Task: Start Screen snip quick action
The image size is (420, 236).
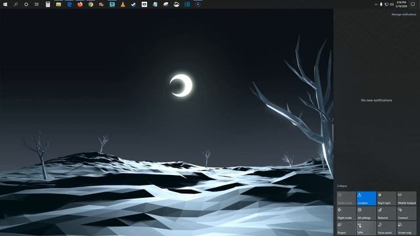Action: click(407, 228)
